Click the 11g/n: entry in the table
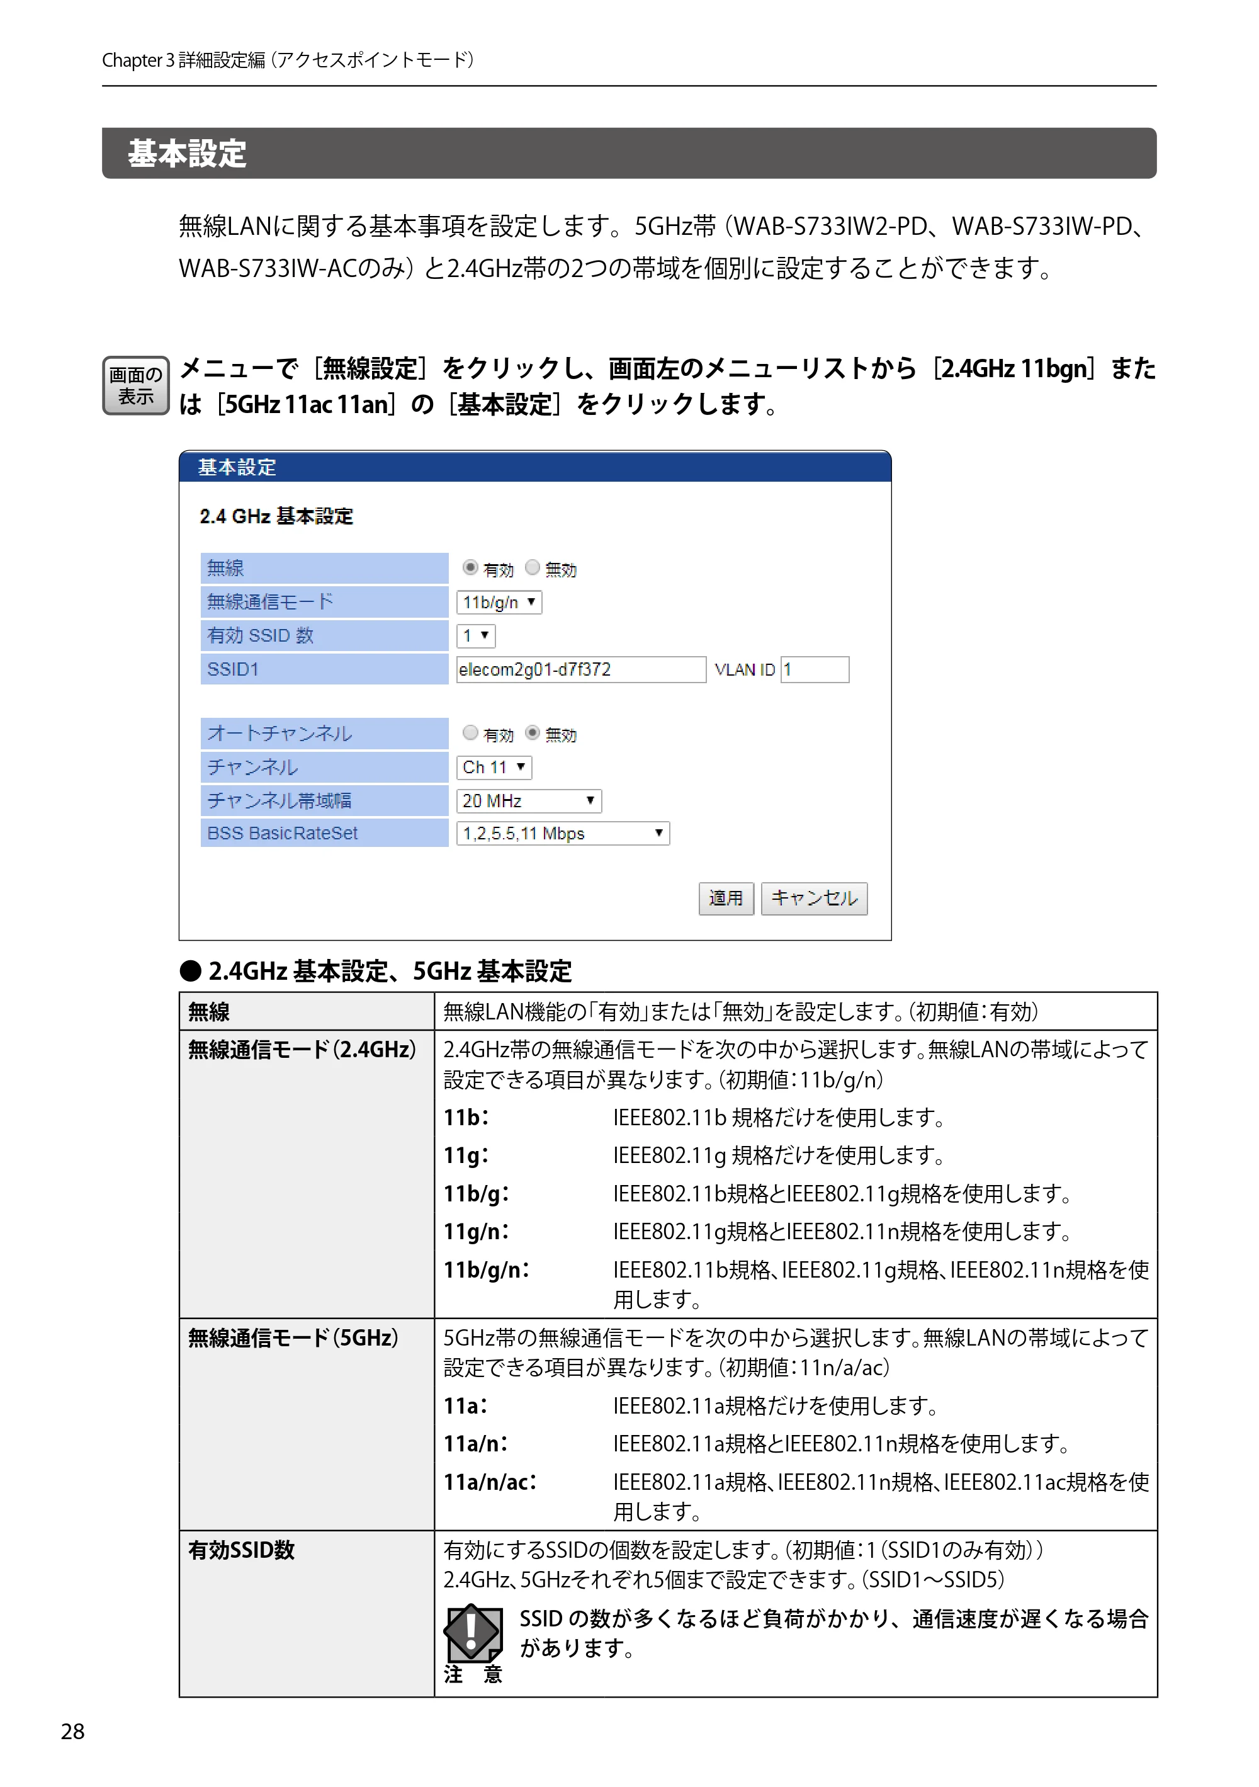The image size is (1259, 1787). pos(476,1231)
